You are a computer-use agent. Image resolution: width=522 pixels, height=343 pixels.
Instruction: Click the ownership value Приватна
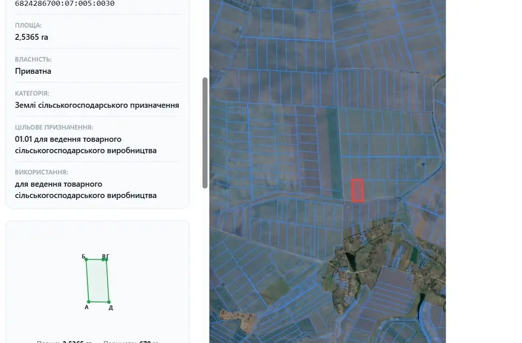tap(33, 71)
